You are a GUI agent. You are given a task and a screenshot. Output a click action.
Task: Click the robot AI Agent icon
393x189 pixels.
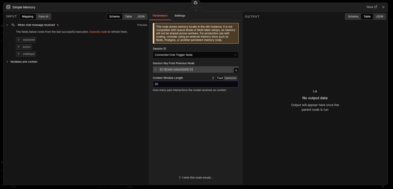pyautogui.click(x=196, y=3)
